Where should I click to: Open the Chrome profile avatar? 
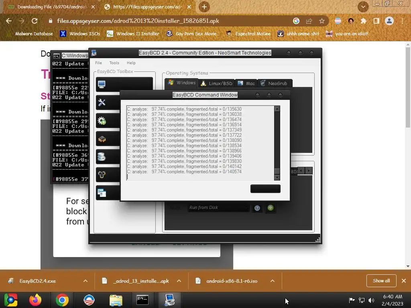point(389,21)
